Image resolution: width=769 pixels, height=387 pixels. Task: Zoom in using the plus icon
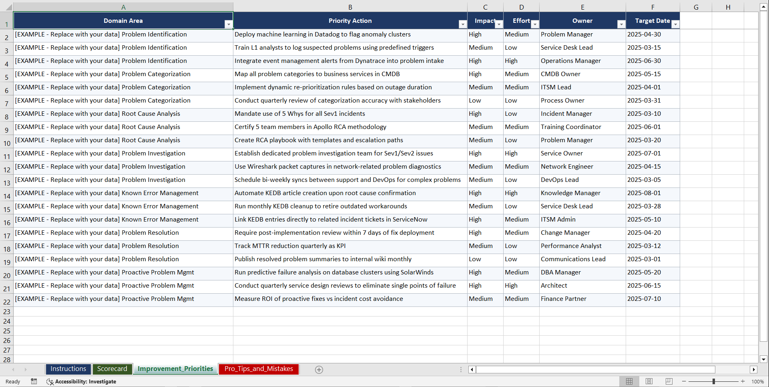tap(743, 381)
